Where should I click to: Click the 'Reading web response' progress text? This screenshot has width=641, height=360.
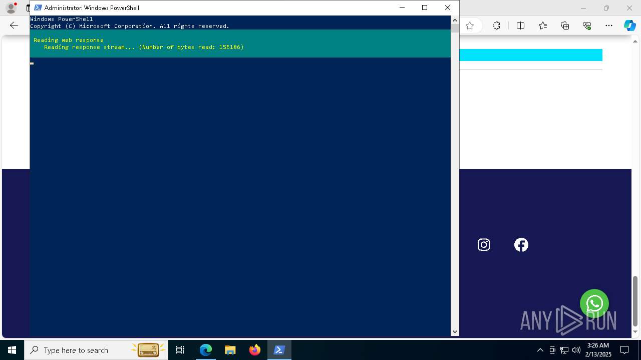[x=69, y=40]
